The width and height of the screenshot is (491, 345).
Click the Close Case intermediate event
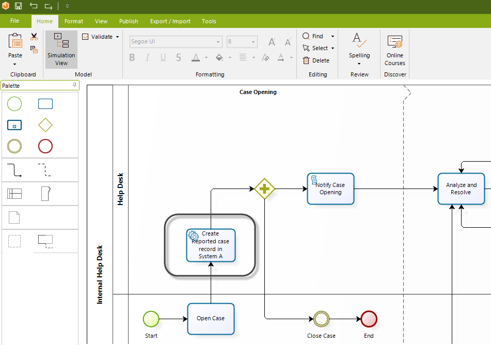click(321, 319)
